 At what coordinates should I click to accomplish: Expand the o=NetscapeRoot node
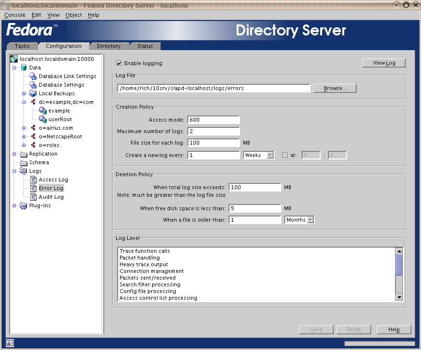pos(24,136)
